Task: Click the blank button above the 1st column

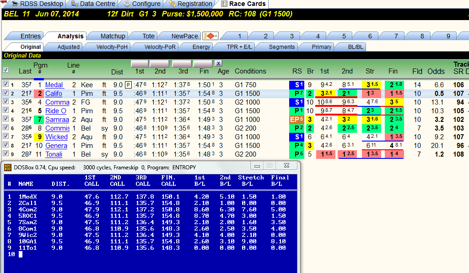Action: (x=140, y=63)
